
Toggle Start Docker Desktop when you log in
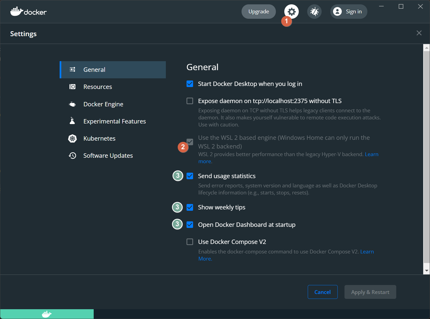[190, 84]
